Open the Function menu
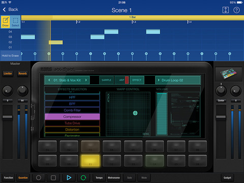This screenshot has height=183, width=244. (9, 178)
